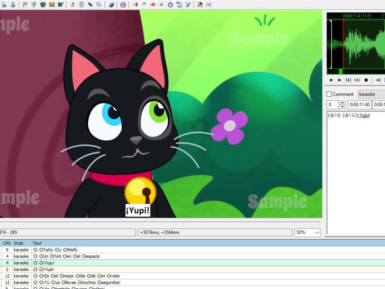Click the Style column header

tap(22, 243)
